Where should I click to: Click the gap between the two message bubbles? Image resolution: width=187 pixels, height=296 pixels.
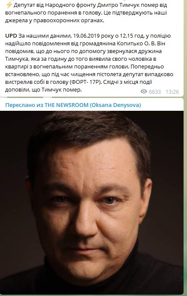click(92, 98)
